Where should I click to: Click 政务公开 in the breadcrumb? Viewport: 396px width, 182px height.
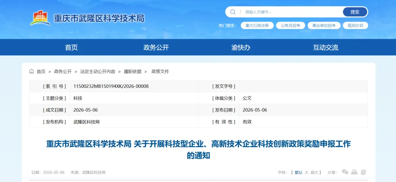(x=63, y=71)
